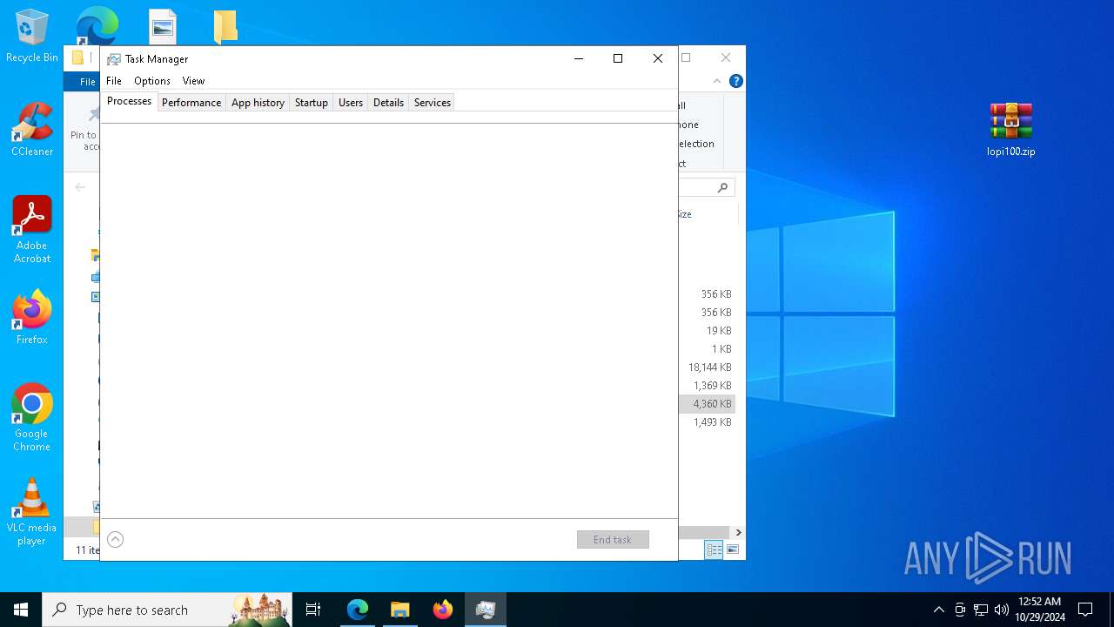
Task: Switch to the Performance tab
Action: [x=191, y=102]
